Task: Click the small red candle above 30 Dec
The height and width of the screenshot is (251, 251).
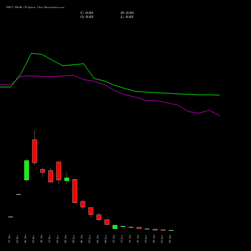Action: [43, 171]
